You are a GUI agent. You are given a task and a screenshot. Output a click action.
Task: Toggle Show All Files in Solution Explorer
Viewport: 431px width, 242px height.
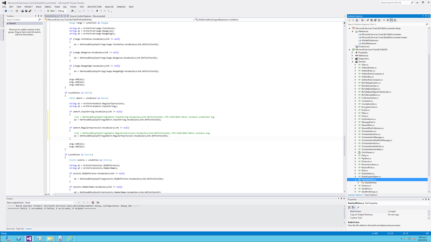(379, 20)
